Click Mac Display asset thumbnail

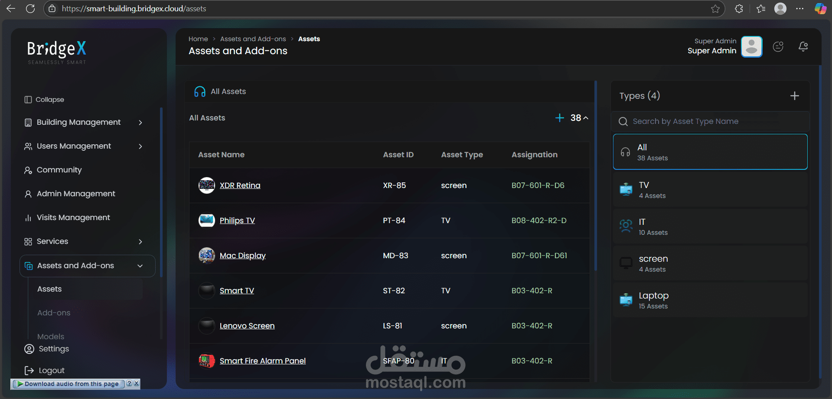[x=207, y=256]
